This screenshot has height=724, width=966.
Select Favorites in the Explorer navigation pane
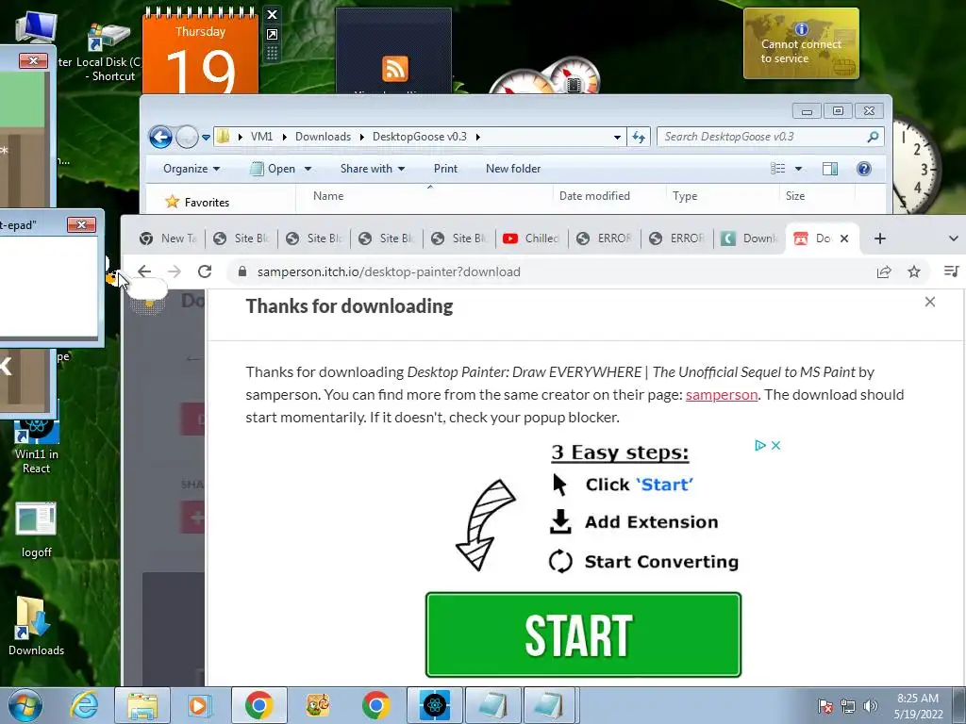207,202
